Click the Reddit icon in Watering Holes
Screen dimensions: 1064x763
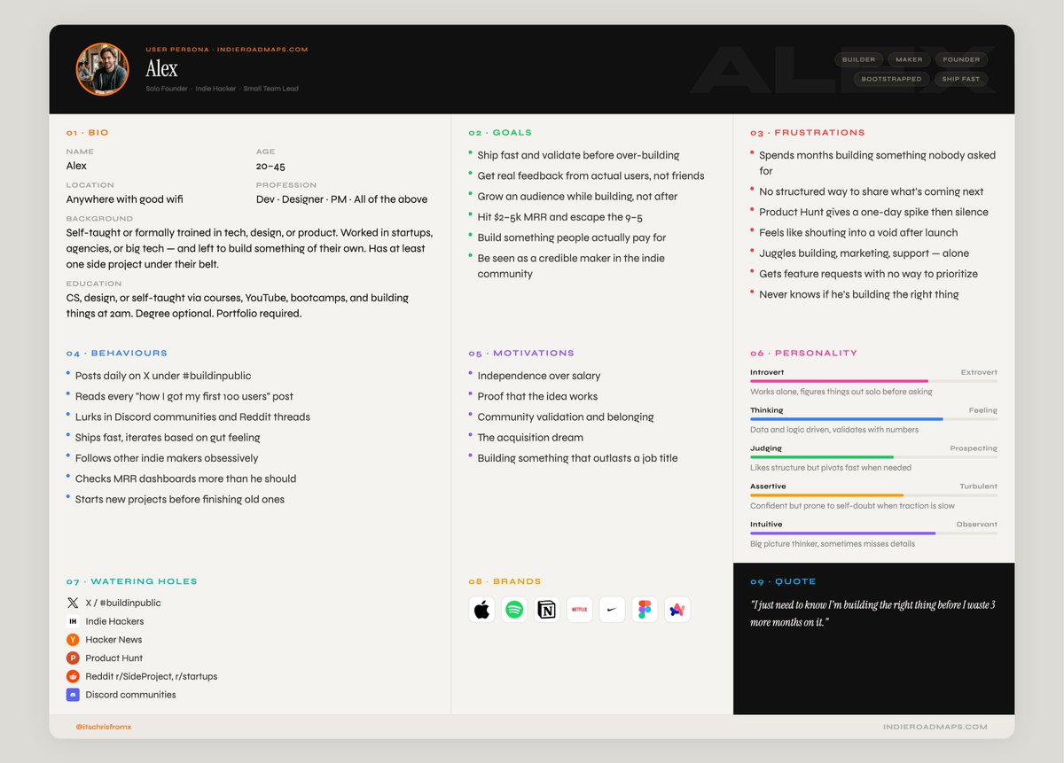point(73,676)
